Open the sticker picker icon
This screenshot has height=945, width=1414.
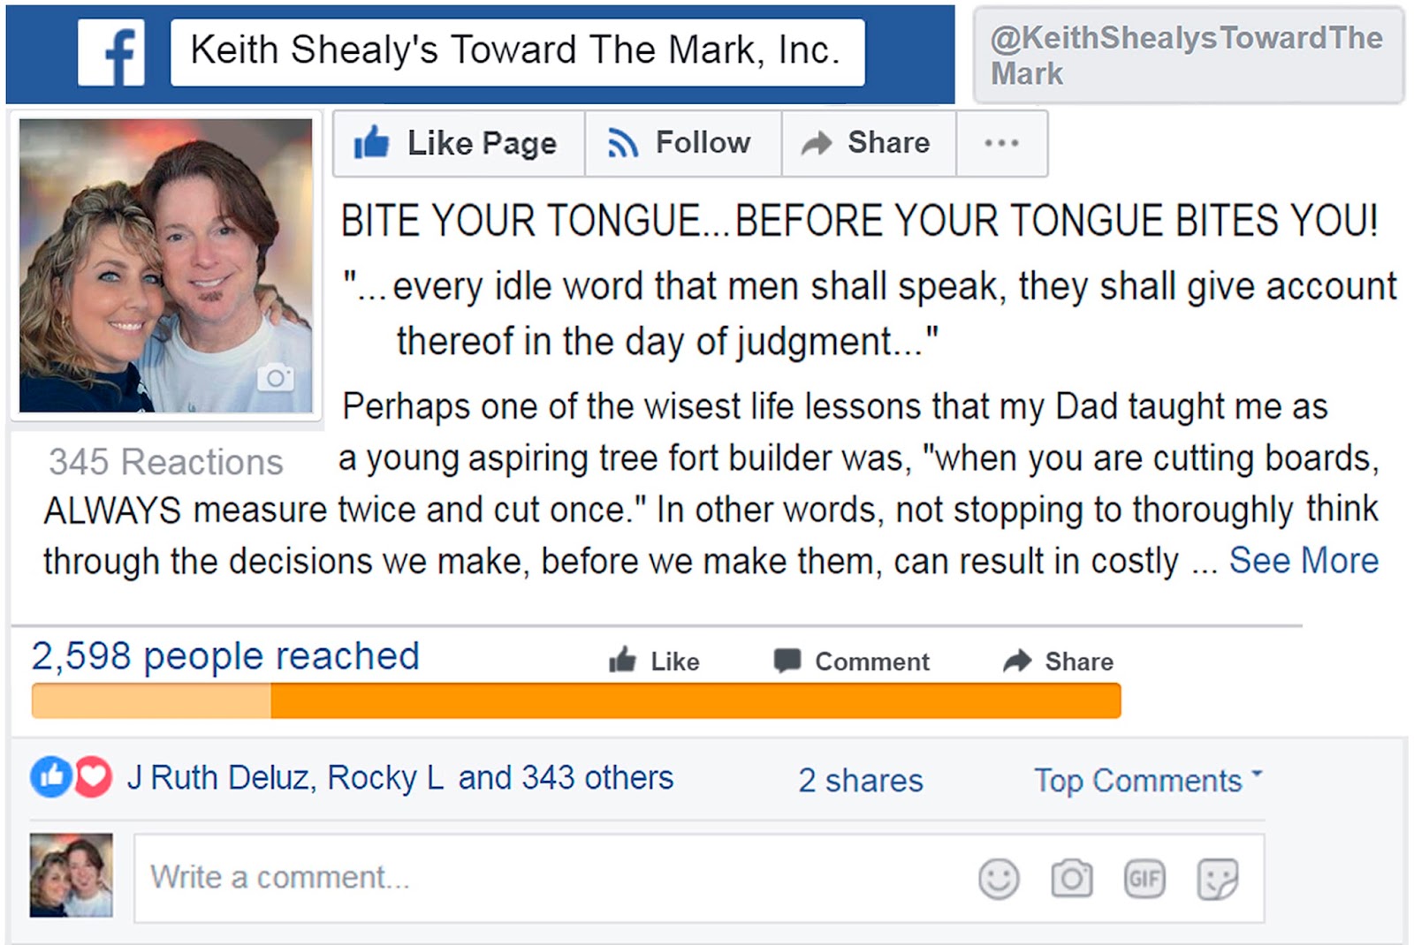pos(1218,880)
